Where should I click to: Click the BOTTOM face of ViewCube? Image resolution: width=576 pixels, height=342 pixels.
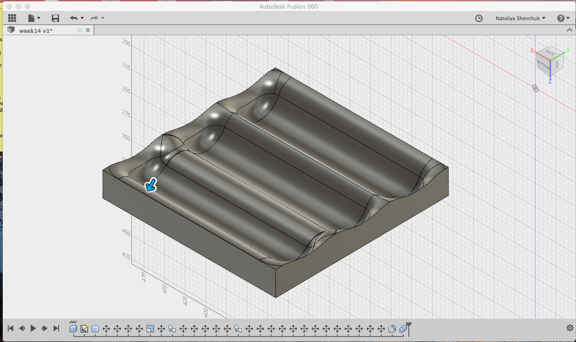click(543, 65)
